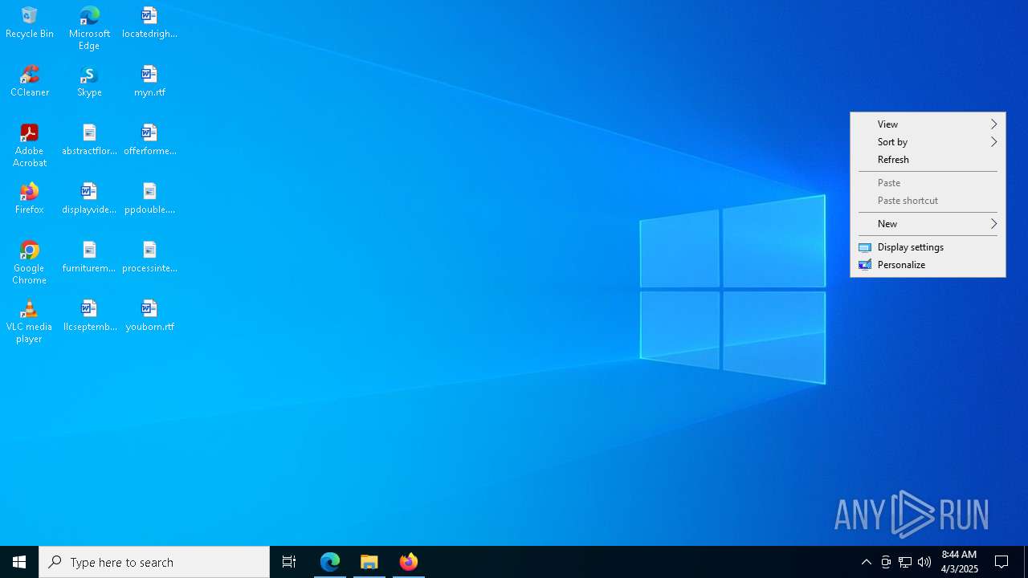Click the Show desktop strip
Viewport: 1028px width, 578px height.
[1026, 562]
